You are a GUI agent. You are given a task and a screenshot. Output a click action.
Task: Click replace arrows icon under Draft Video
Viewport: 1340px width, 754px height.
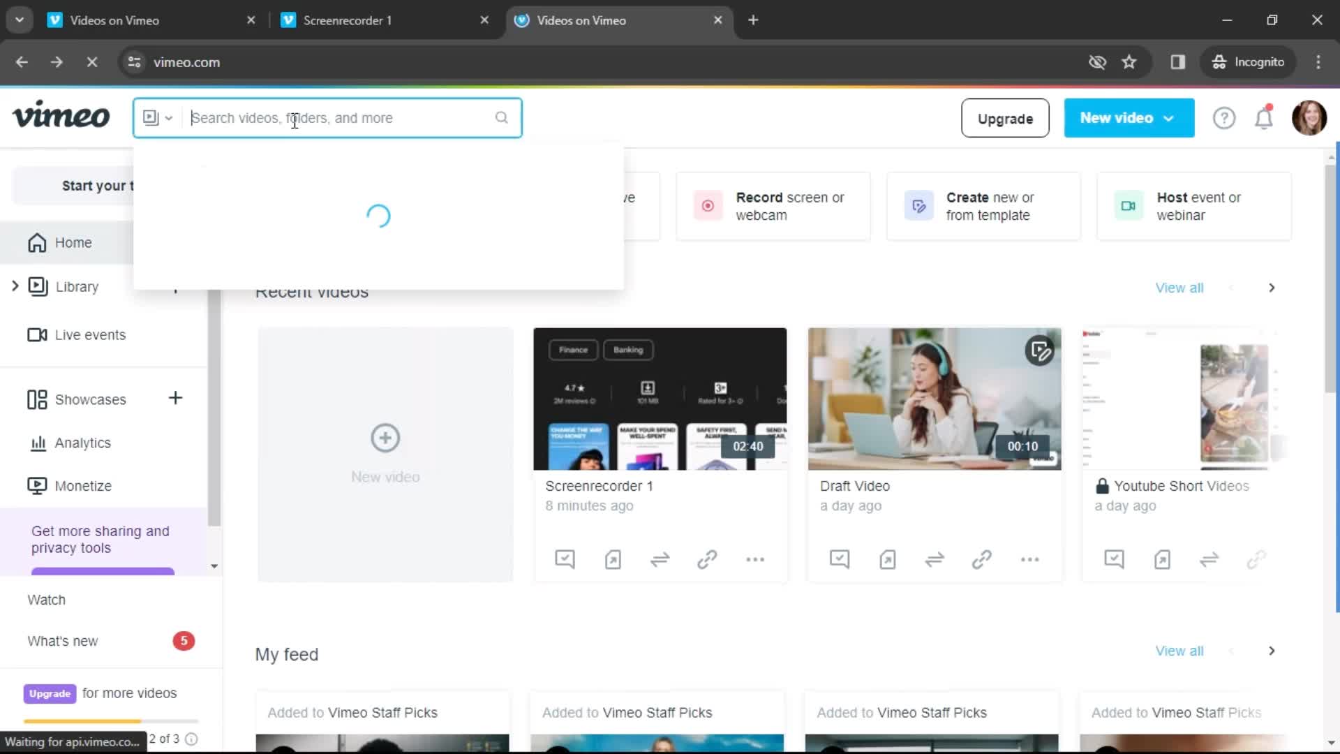tap(935, 559)
